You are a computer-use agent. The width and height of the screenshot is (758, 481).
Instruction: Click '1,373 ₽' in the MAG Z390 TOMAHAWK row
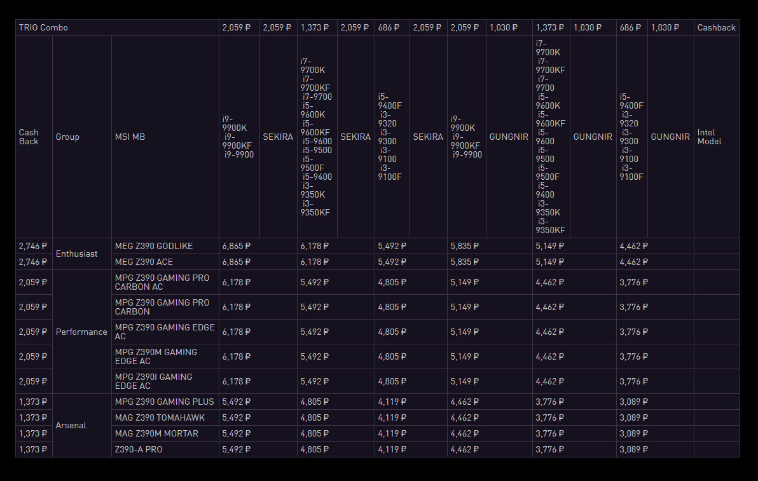(33, 417)
